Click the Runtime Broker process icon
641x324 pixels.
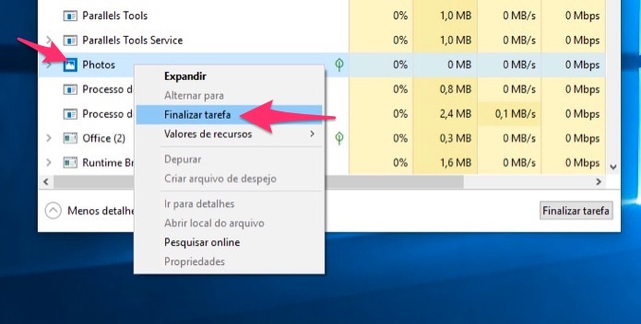click(70, 163)
